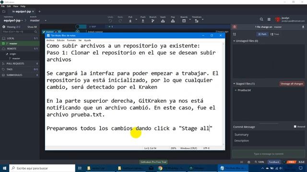
Task: Expand the SUBMODULES section
Action: [20, 75]
